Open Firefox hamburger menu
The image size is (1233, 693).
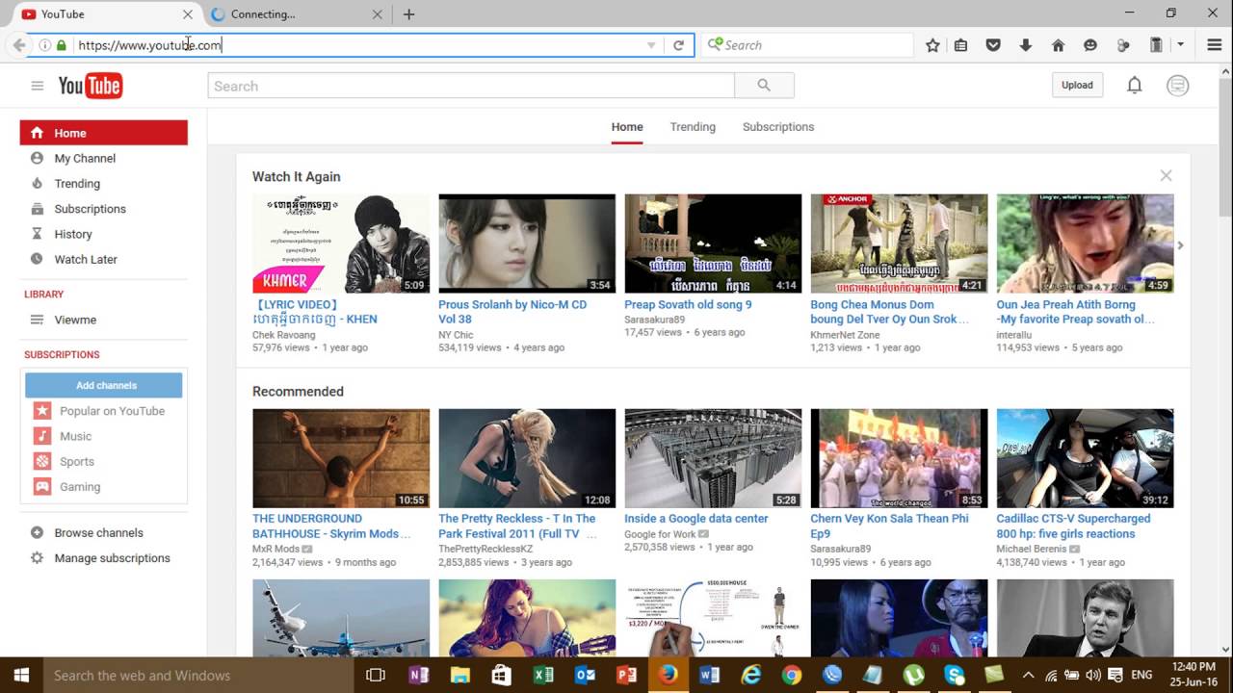(1214, 45)
